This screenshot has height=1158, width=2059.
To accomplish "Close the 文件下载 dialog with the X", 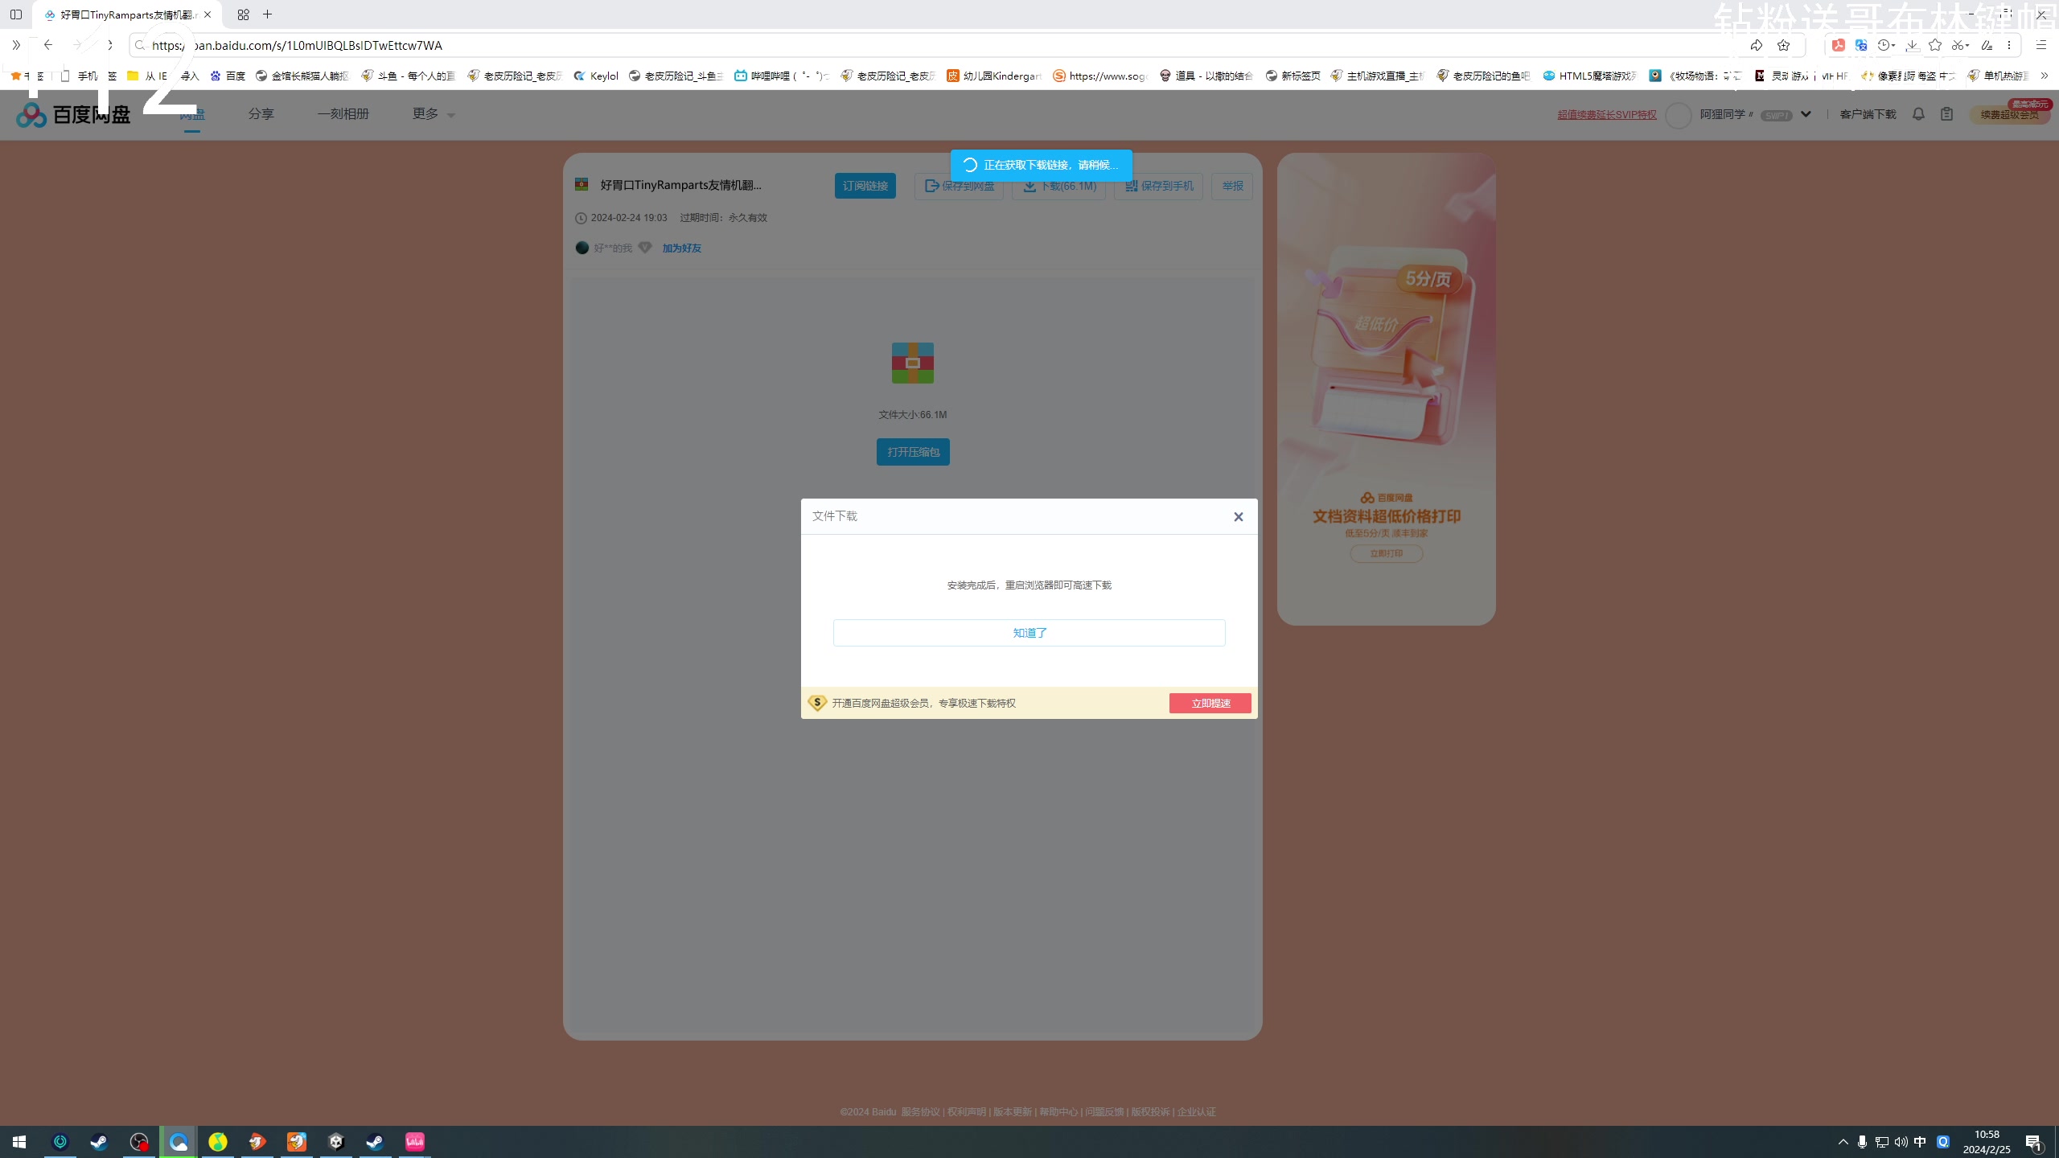I will point(1239,517).
